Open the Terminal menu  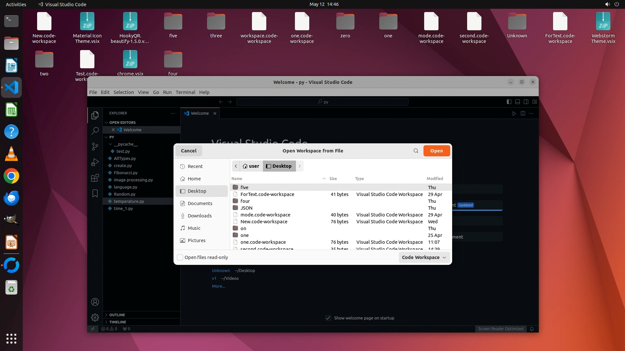(185, 92)
